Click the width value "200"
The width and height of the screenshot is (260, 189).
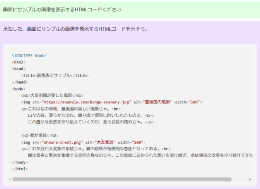click(137, 142)
